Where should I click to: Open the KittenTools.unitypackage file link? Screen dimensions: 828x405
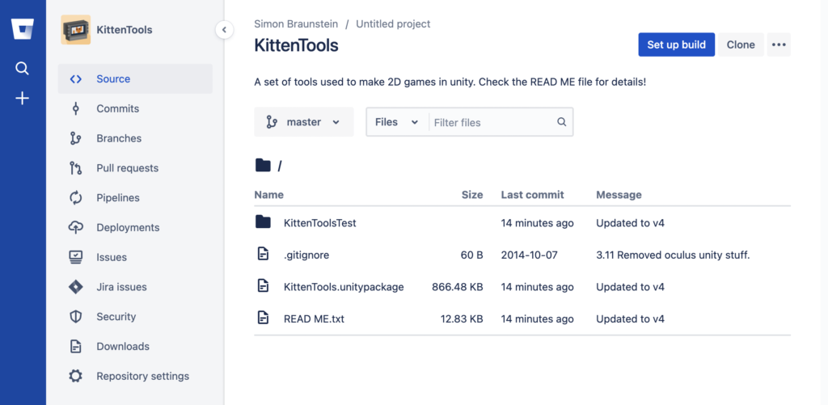point(344,287)
